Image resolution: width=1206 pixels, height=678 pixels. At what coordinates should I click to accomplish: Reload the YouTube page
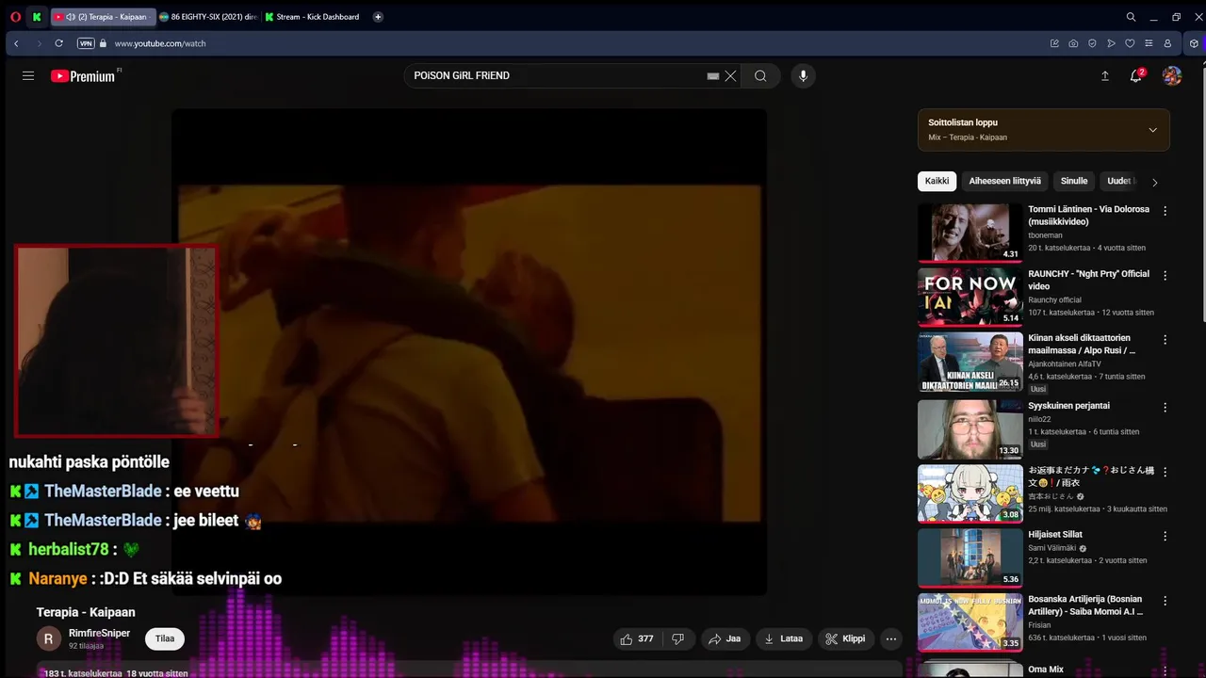[x=59, y=43]
